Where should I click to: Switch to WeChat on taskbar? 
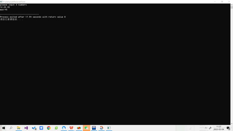[x=86, y=128]
